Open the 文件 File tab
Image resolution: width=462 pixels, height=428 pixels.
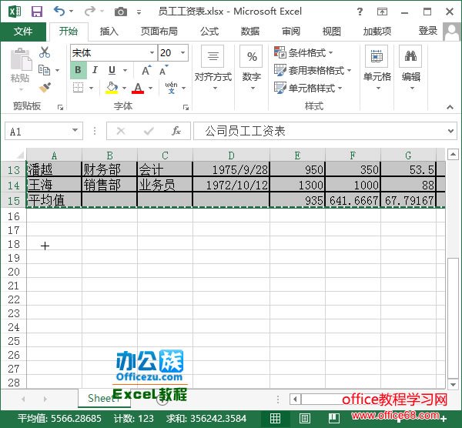point(23,32)
